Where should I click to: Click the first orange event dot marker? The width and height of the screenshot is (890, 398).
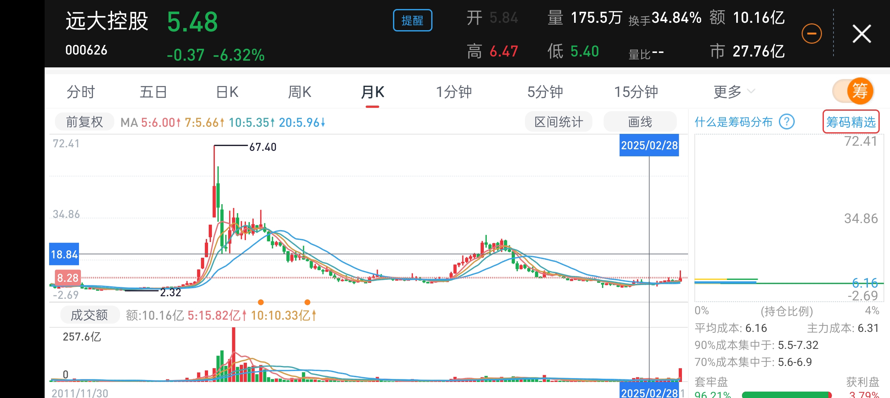point(261,302)
